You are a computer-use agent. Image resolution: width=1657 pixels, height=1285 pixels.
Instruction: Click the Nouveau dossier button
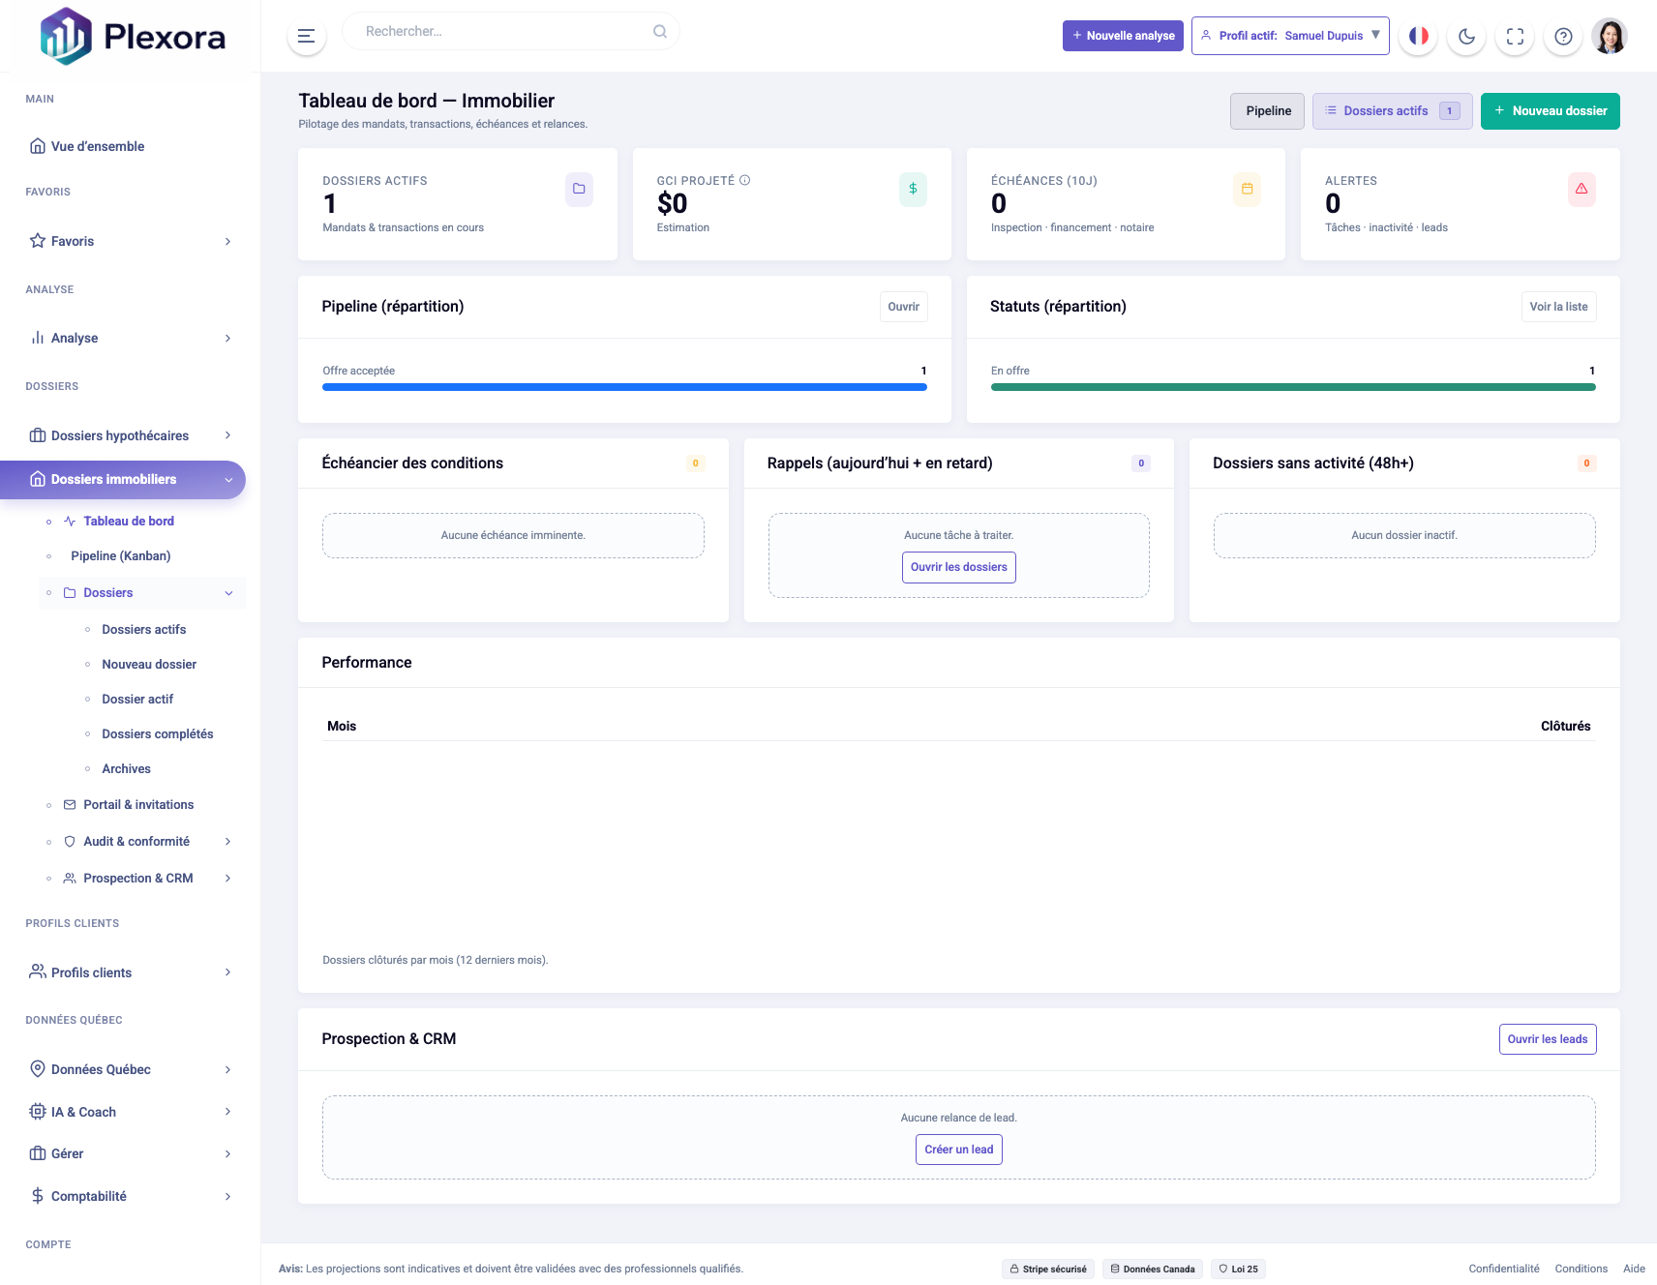(1550, 110)
